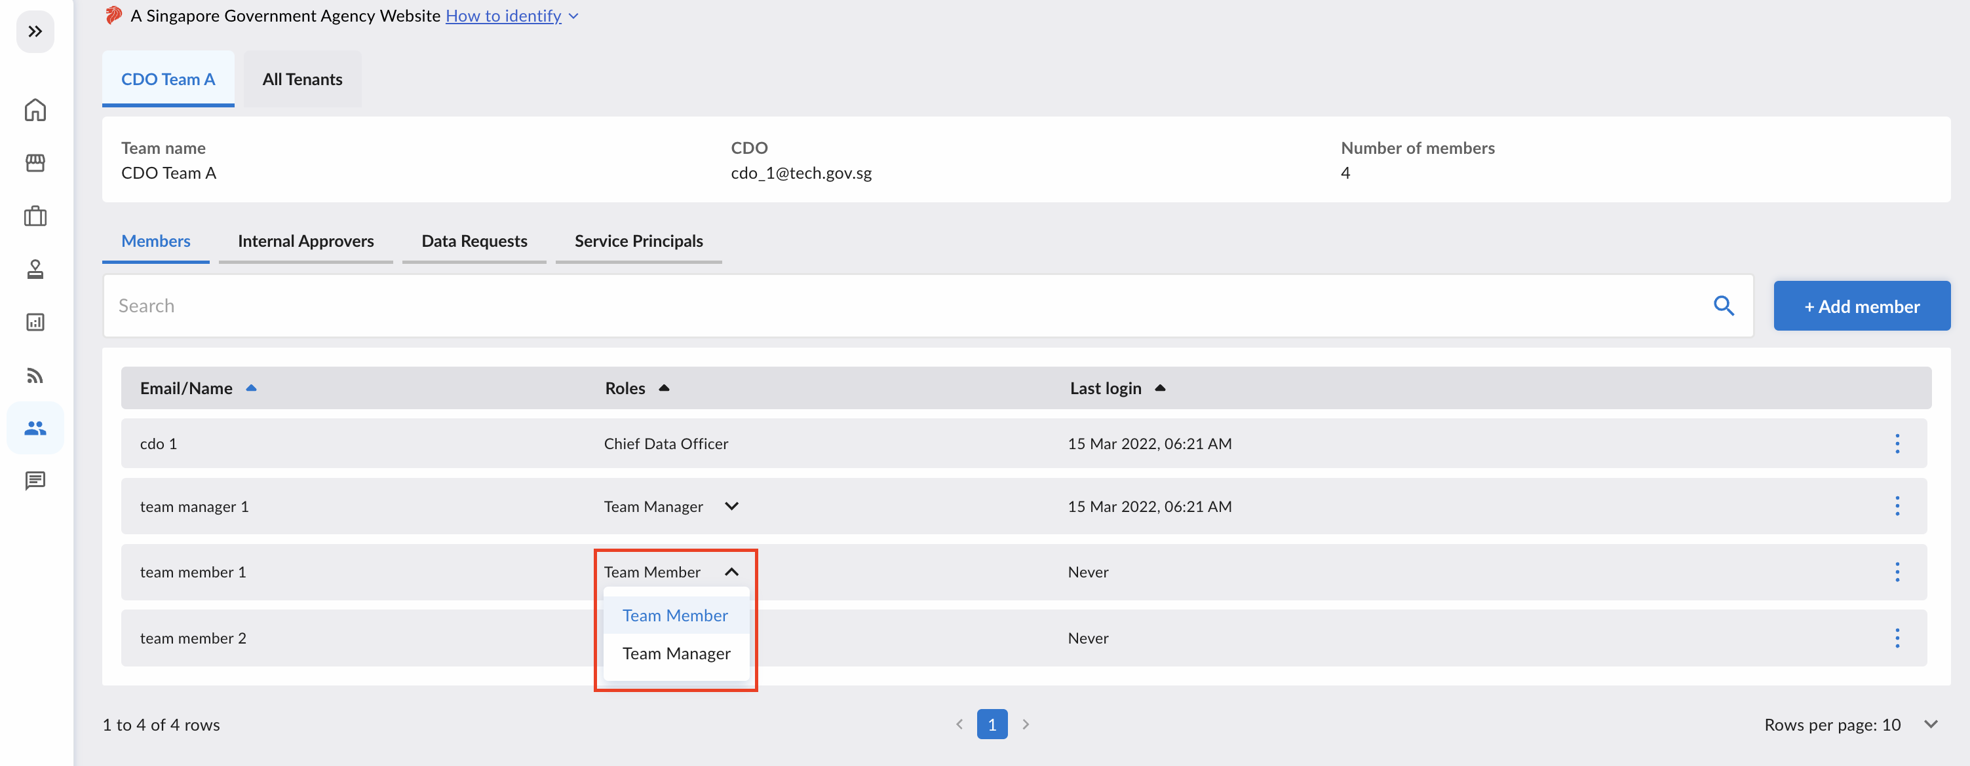Go to next page arrow
This screenshot has width=1970, height=766.
coord(1026,724)
